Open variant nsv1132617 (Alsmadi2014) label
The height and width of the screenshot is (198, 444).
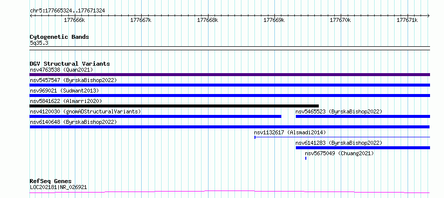(x=290, y=132)
